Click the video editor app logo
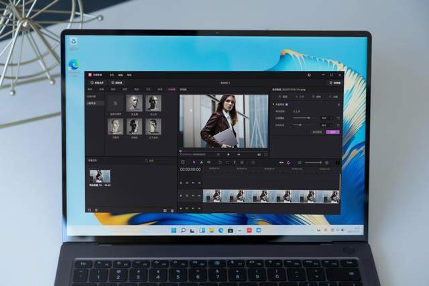 (x=90, y=74)
